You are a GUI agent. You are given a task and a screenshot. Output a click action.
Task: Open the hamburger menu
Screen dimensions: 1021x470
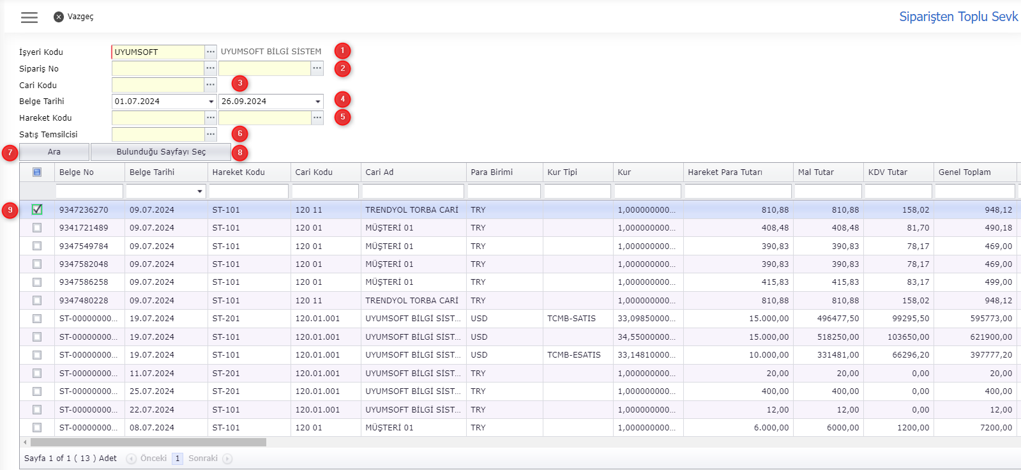point(29,17)
